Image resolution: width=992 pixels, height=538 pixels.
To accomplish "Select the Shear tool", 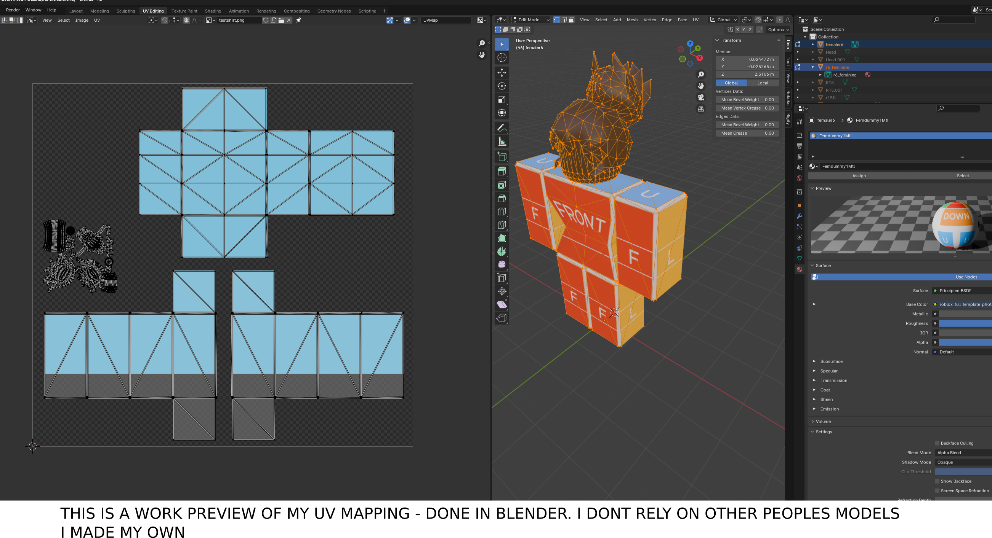I will [502, 304].
